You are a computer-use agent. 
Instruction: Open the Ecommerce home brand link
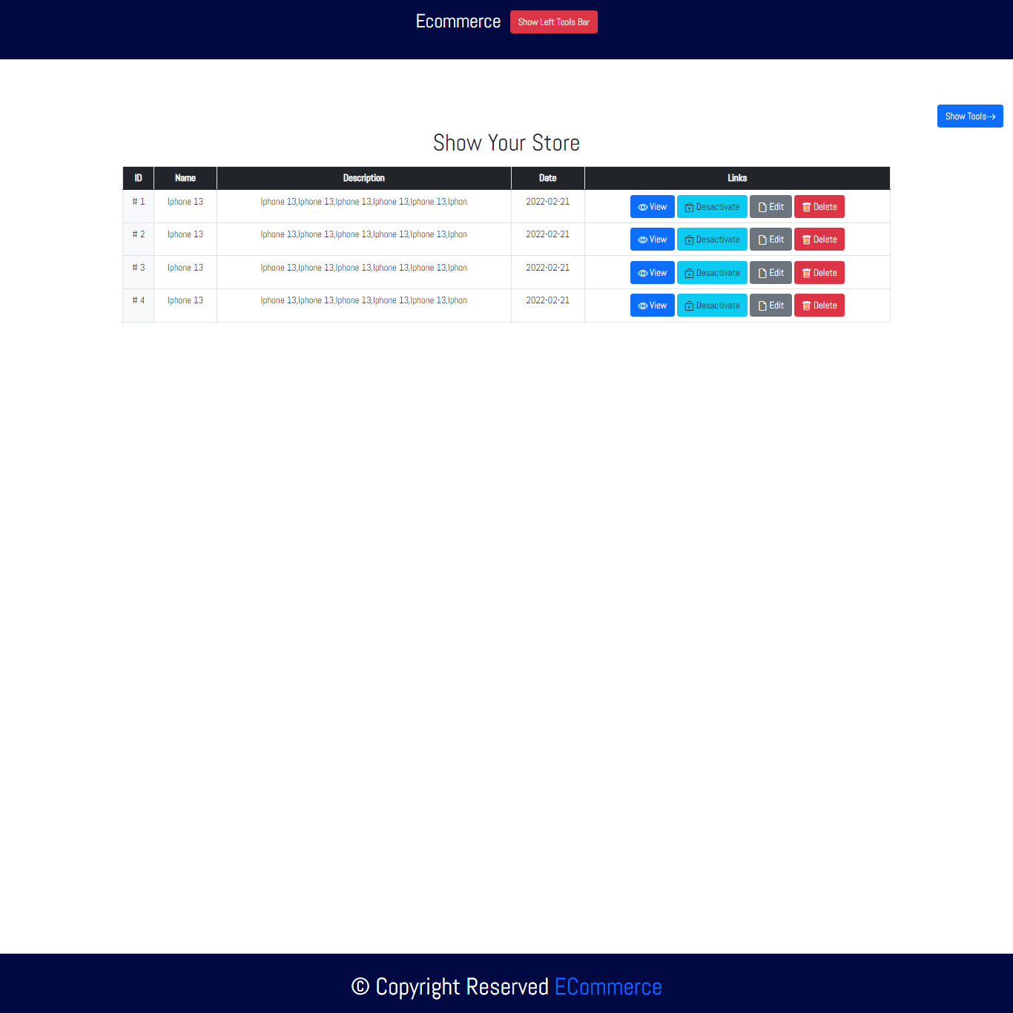point(458,22)
